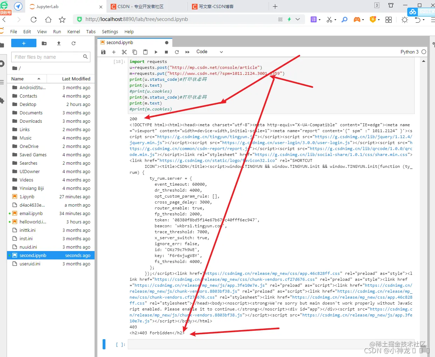Bookmark this page with the star icon

62,20
